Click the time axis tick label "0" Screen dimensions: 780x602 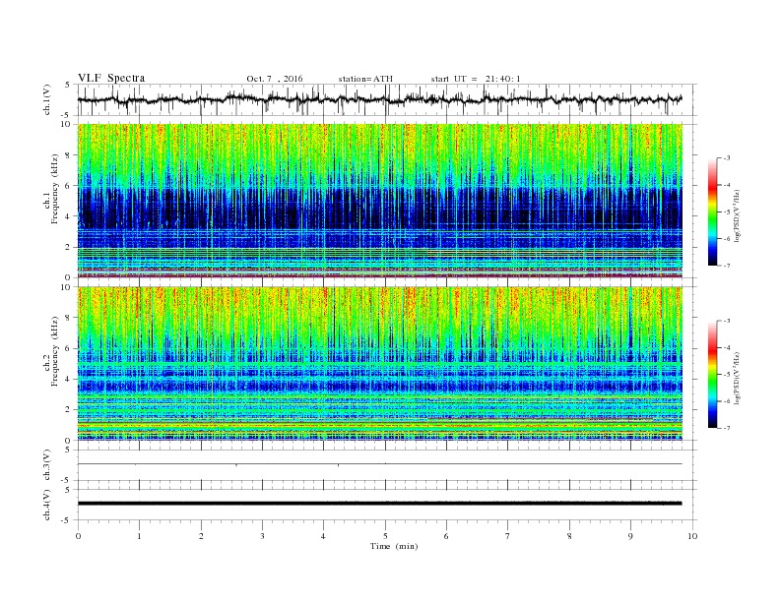click(78, 536)
